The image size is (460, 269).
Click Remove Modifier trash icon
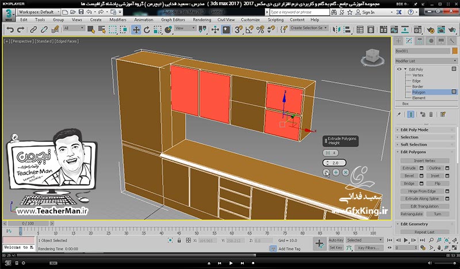tap(431, 114)
